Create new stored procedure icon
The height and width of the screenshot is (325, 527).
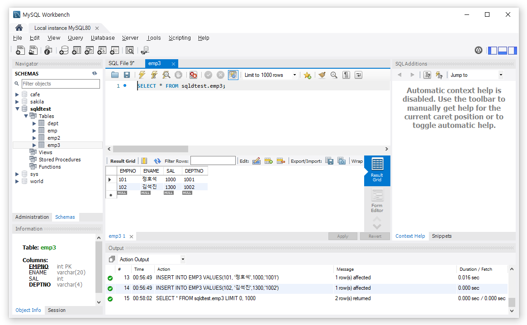pyautogui.click(x=102, y=50)
